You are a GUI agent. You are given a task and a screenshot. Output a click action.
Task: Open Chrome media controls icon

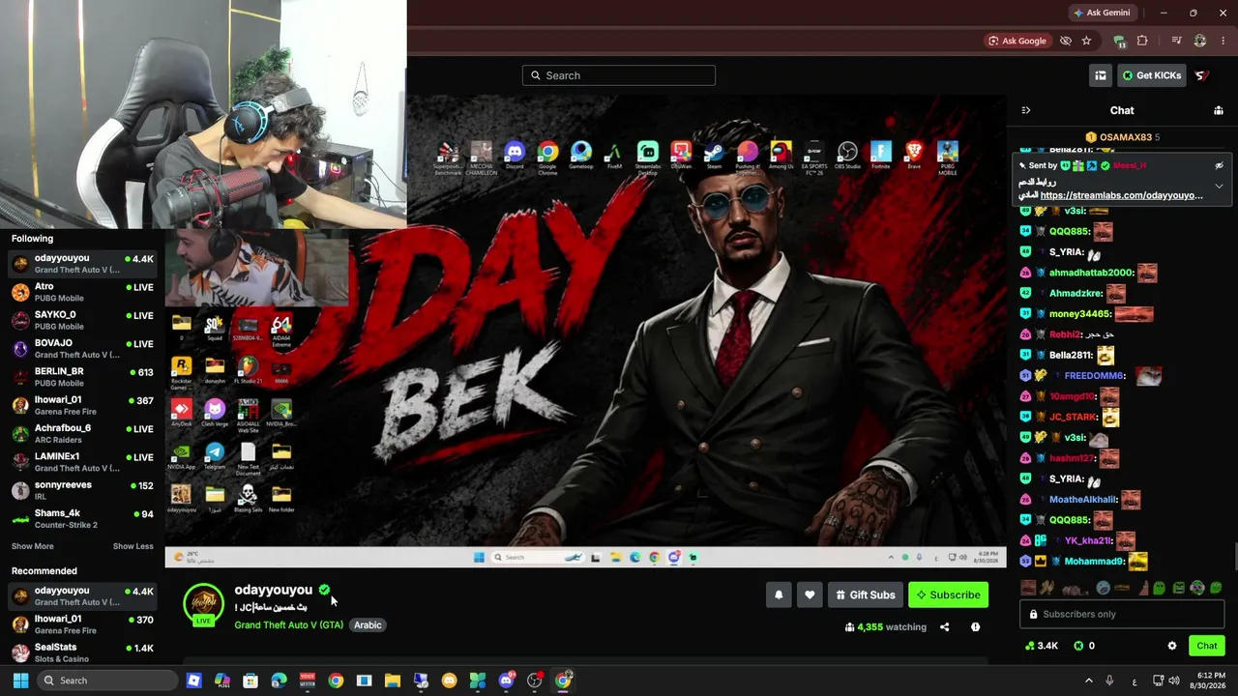[1176, 41]
